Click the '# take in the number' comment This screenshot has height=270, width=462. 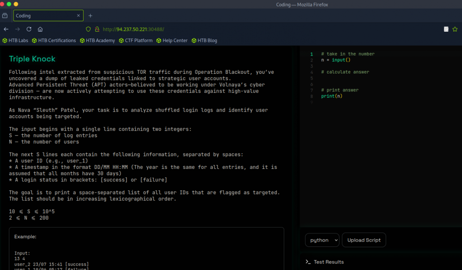(x=348, y=54)
